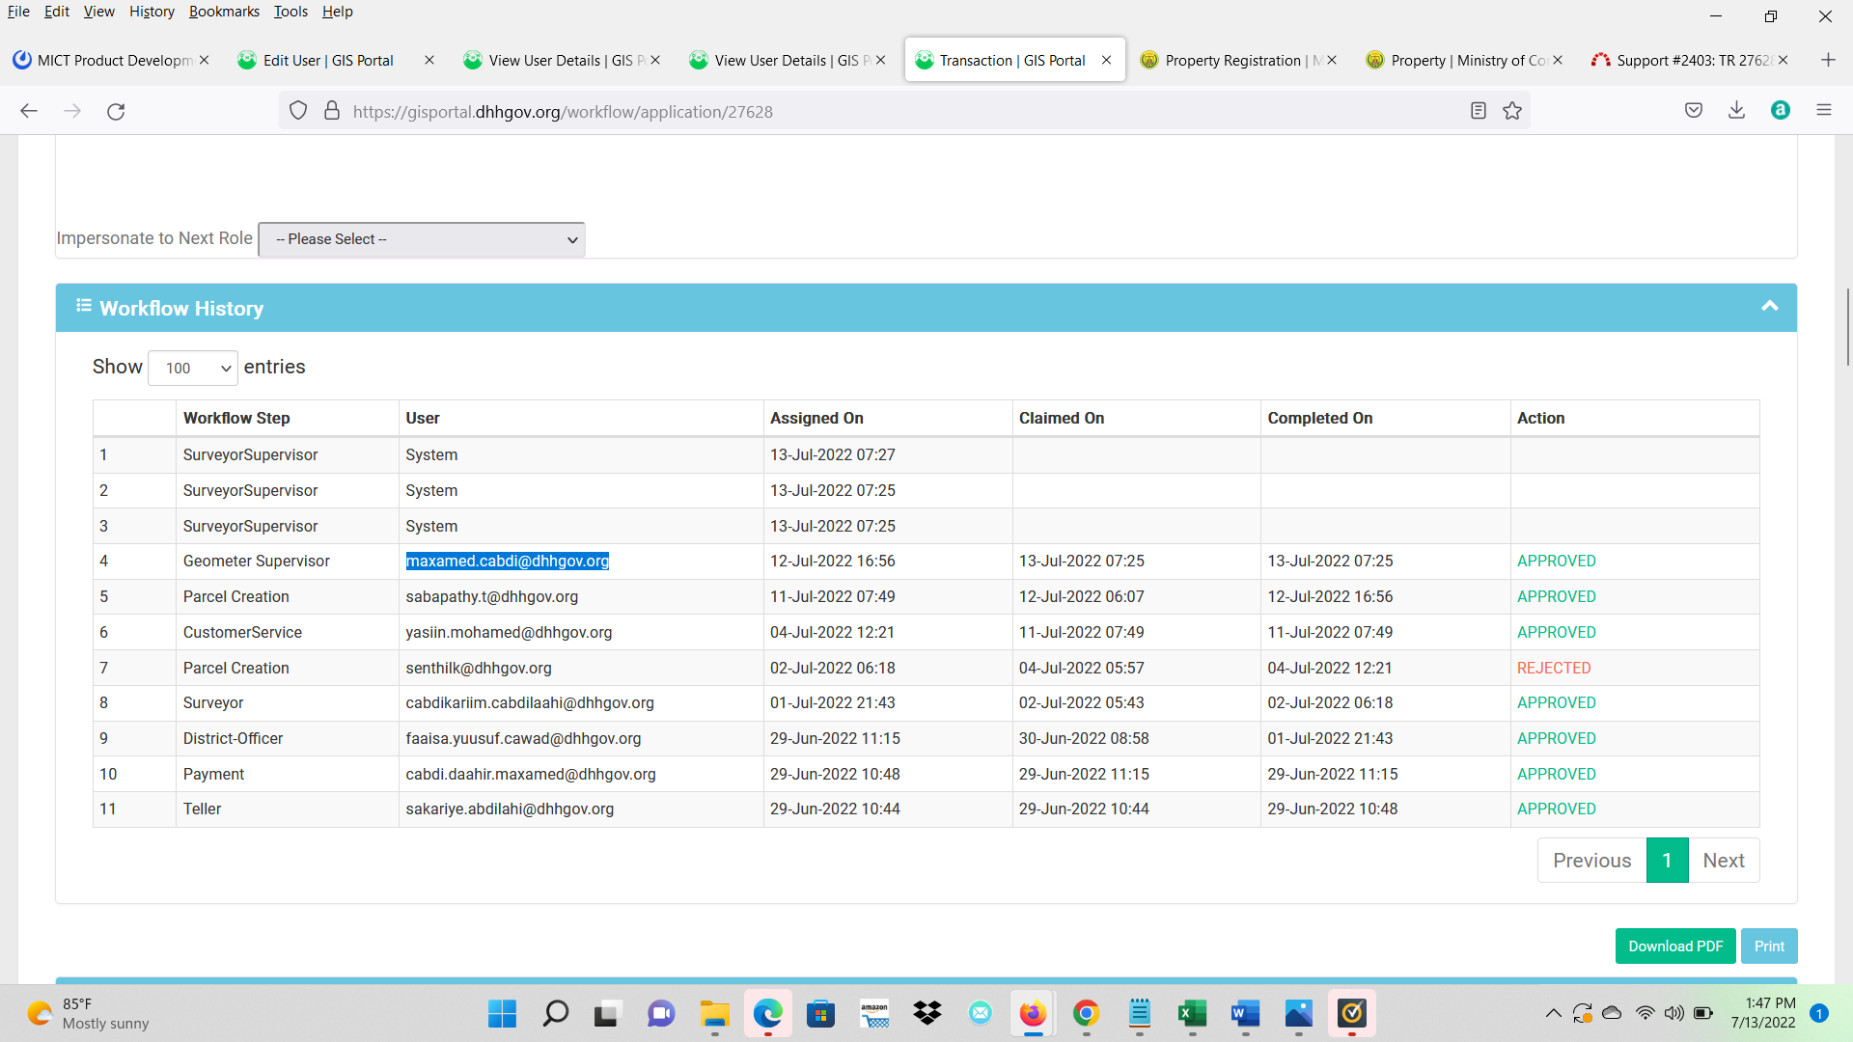Open the File menu
The height and width of the screenshot is (1042, 1853).
(x=18, y=12)
